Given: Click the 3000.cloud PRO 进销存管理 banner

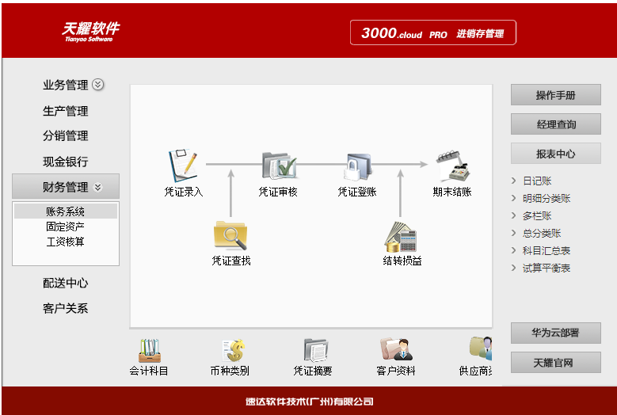Looking at the screenshot, I should click(432, 33).
